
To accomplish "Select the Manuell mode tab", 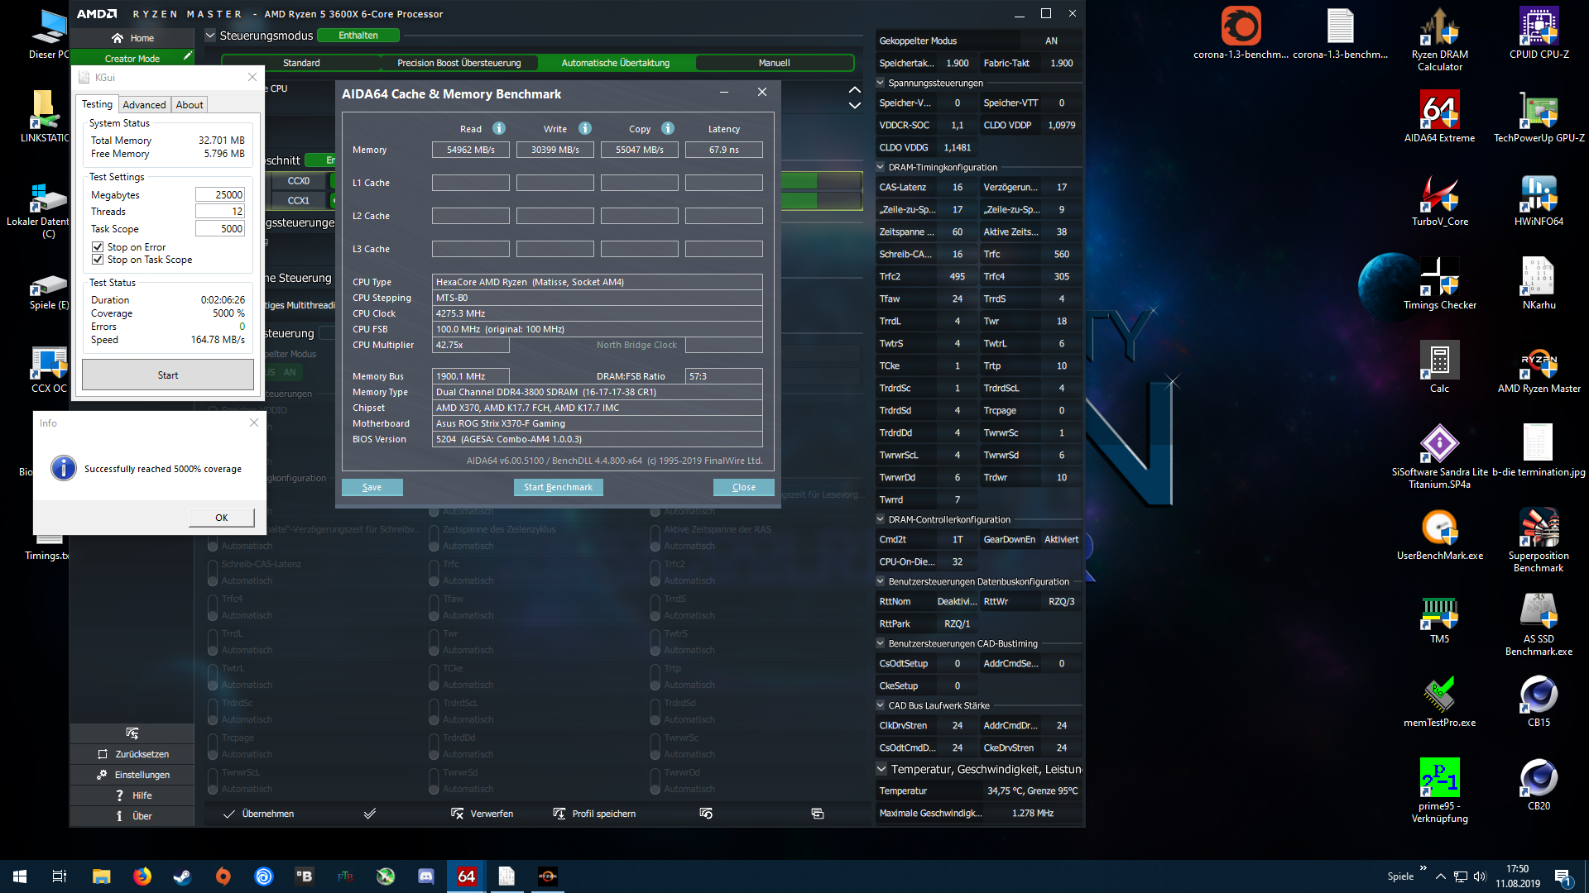I will pyautogui.click(x=774, y=63).
